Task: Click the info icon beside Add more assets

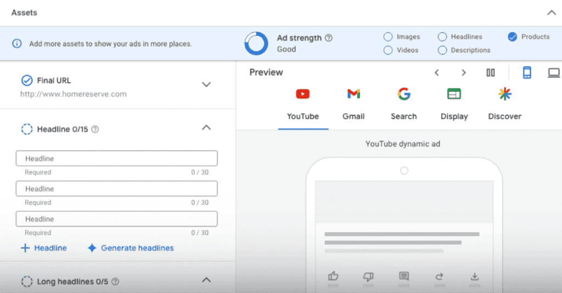Action: pos(17,44)
